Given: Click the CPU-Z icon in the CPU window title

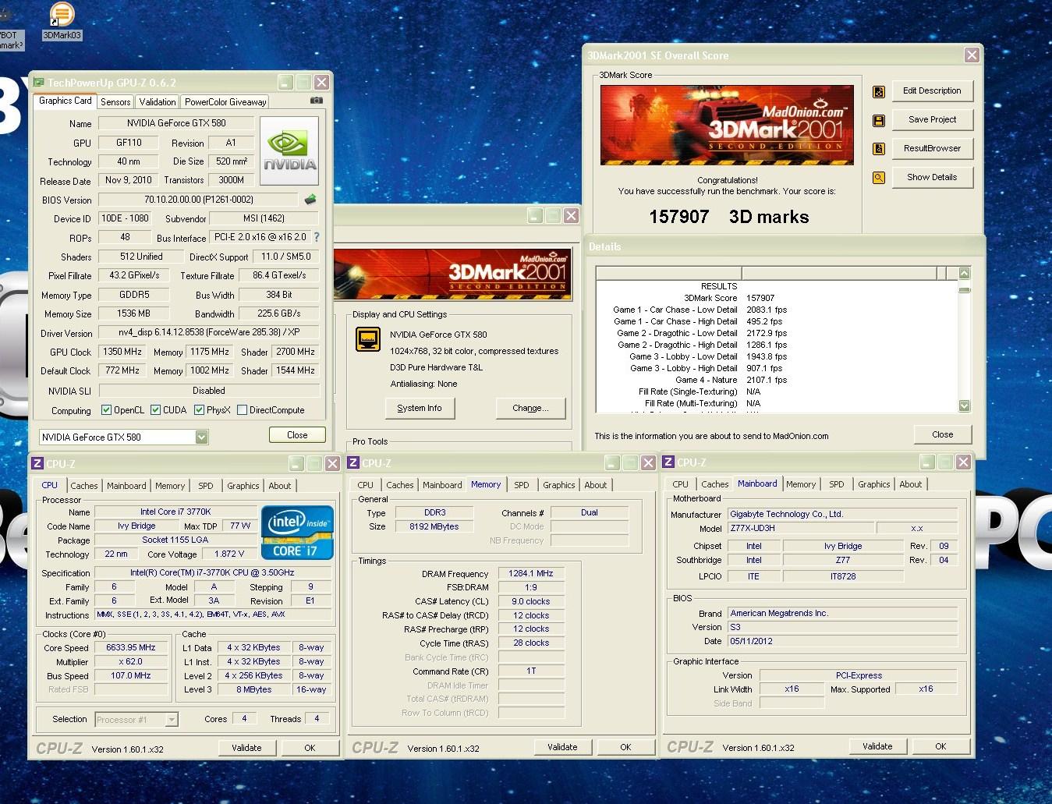Looking at the screenshot, I should pyautogui.click(x=37, y=463).
